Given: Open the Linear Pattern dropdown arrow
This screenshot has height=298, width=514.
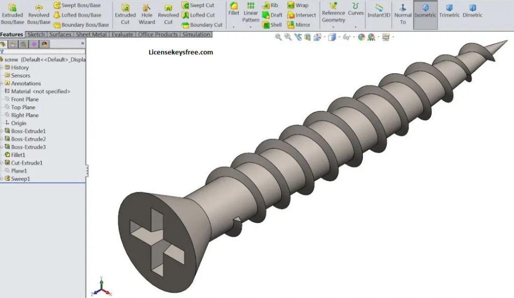Looking at the screenshot, I should pos(250,27).
